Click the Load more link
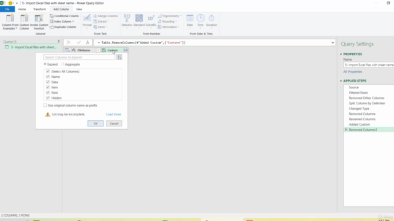This screenshot has width=394, height=221. pyautogui.click(x=113, y=114)
